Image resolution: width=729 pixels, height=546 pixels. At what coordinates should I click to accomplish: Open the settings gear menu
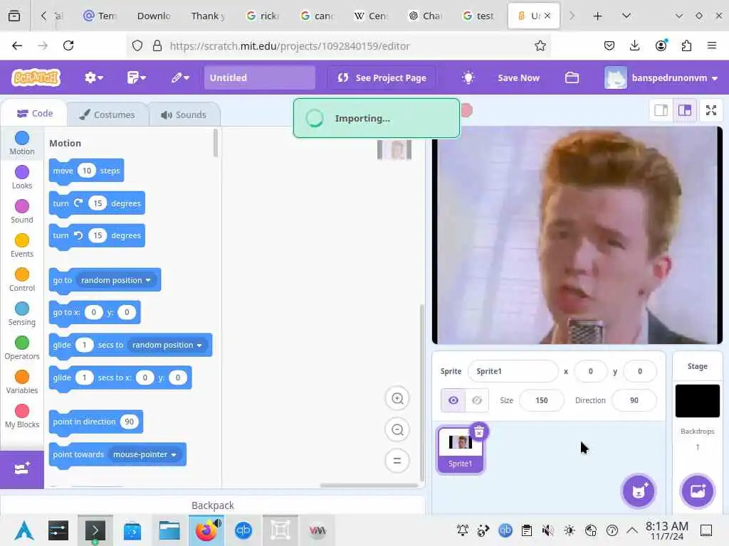coord(93,77)
